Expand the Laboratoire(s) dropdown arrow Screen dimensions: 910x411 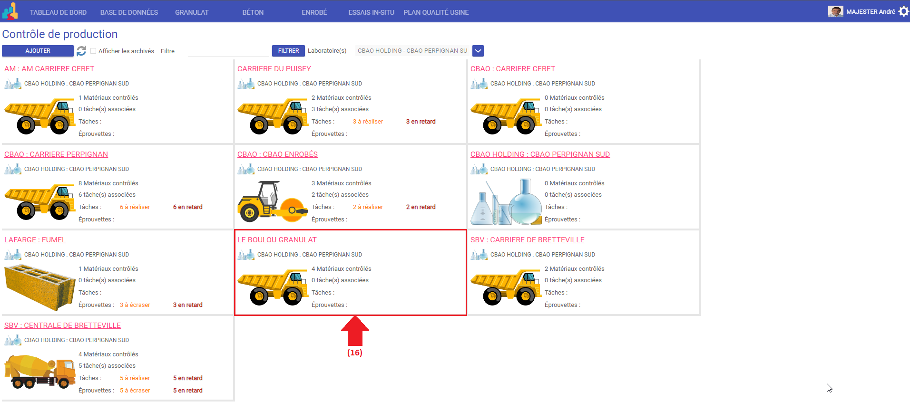click(x=478, y=51)
